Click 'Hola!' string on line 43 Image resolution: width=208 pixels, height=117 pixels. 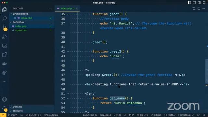click(116, 56)
